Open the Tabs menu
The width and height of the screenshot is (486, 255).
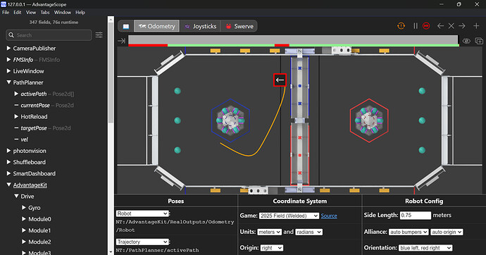[x=45, y=13]
